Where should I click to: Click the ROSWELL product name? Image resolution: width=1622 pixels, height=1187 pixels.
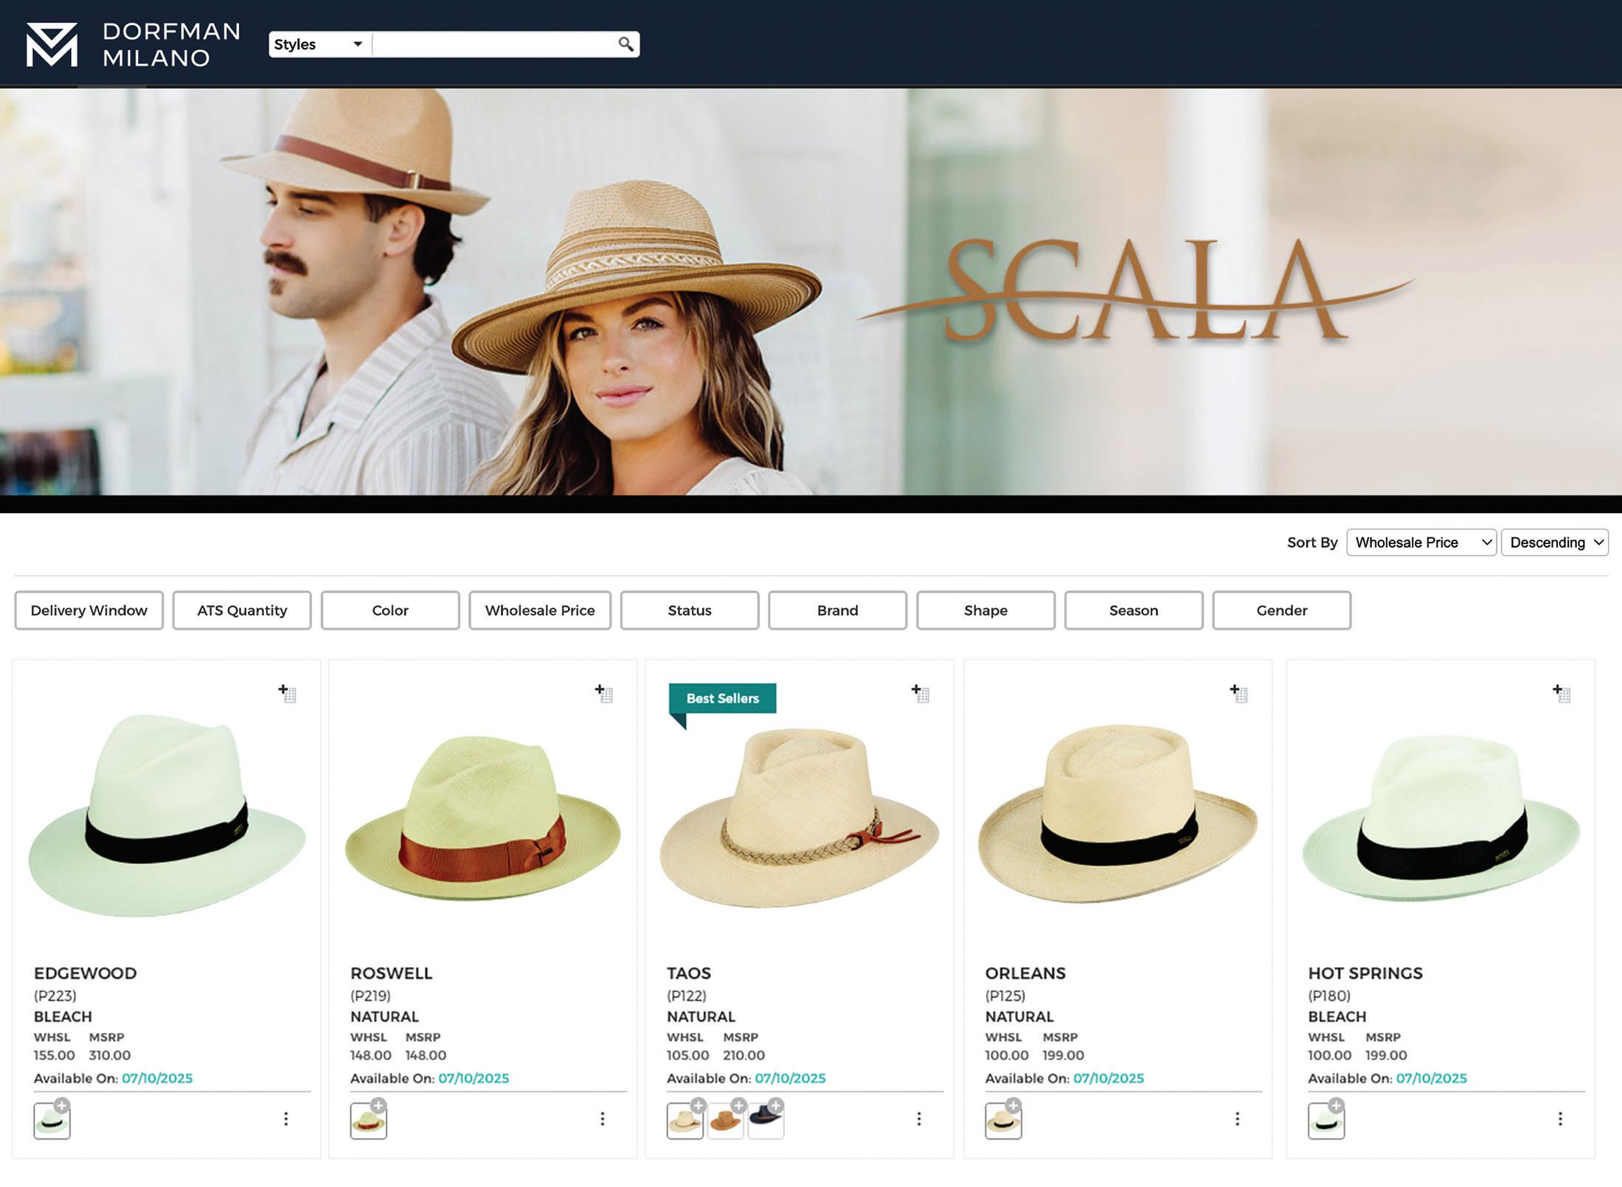coord(392,973)
